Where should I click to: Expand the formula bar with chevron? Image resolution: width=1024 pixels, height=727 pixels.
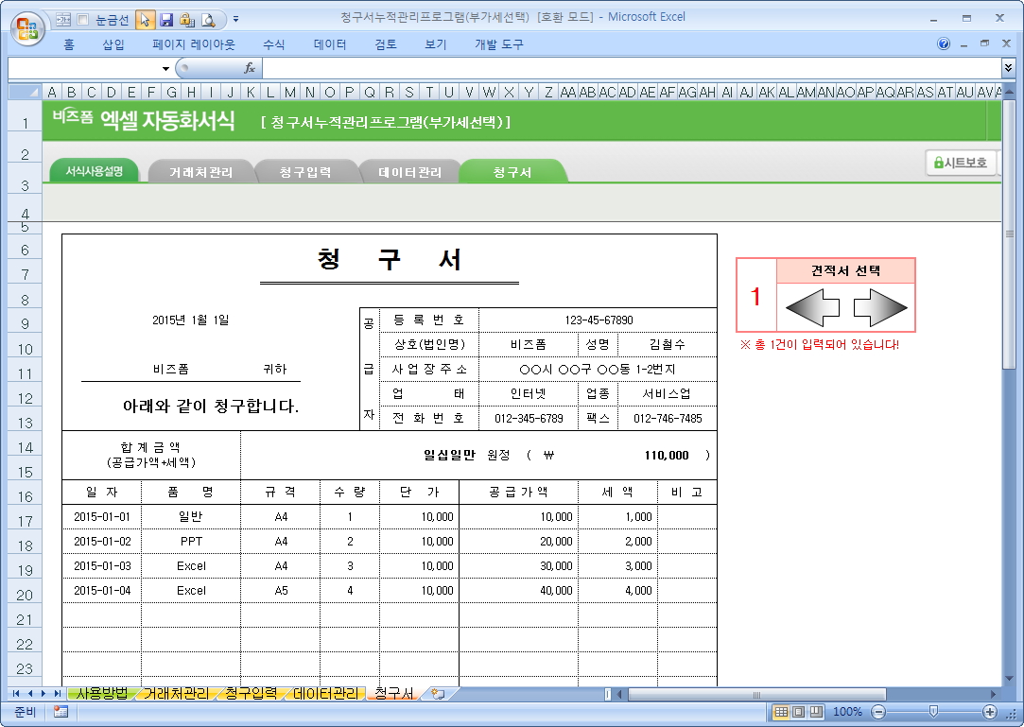(1008, 68)
